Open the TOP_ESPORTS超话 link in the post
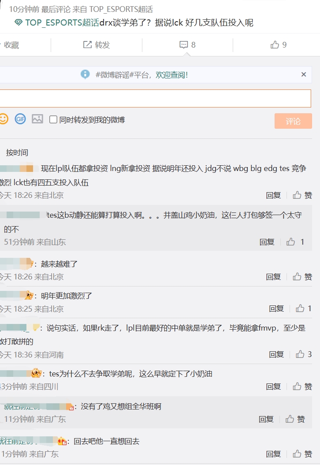 (x=62, y=23)
